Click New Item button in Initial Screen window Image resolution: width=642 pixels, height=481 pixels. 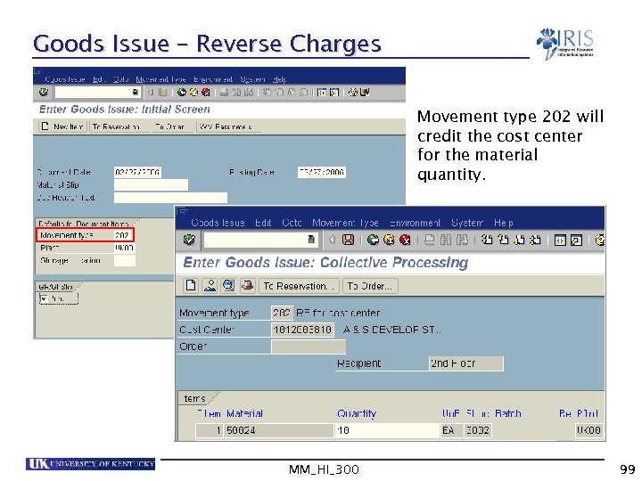(x=63, y=126)
